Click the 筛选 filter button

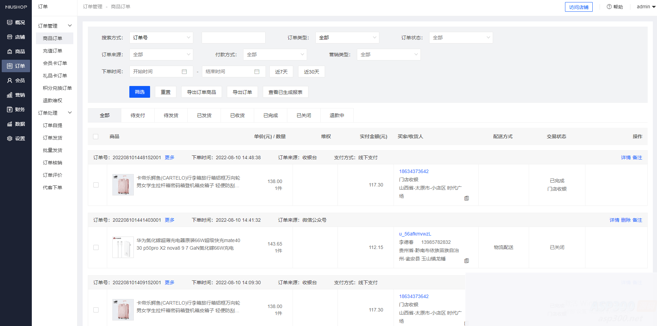(x=139, y=92)
